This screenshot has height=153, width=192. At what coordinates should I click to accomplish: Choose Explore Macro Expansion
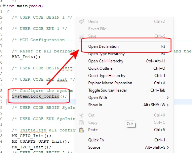tap(125, 83)
